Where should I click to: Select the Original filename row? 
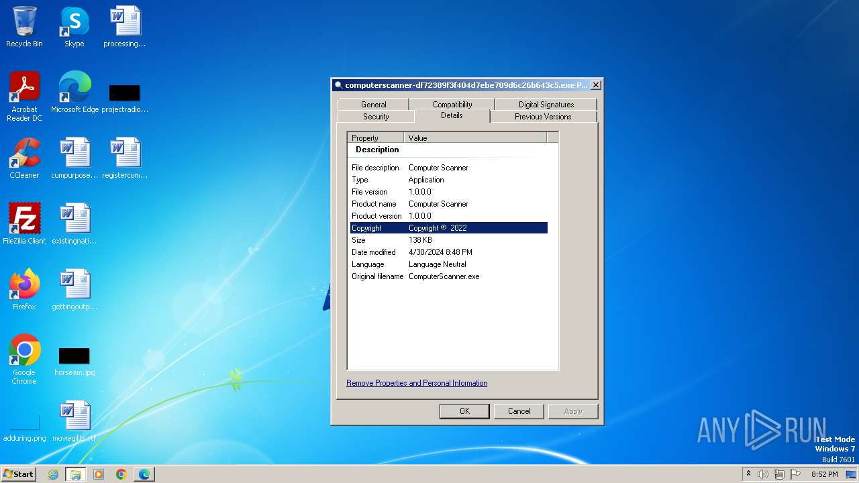pyautogui.click(x=449, y=276)
